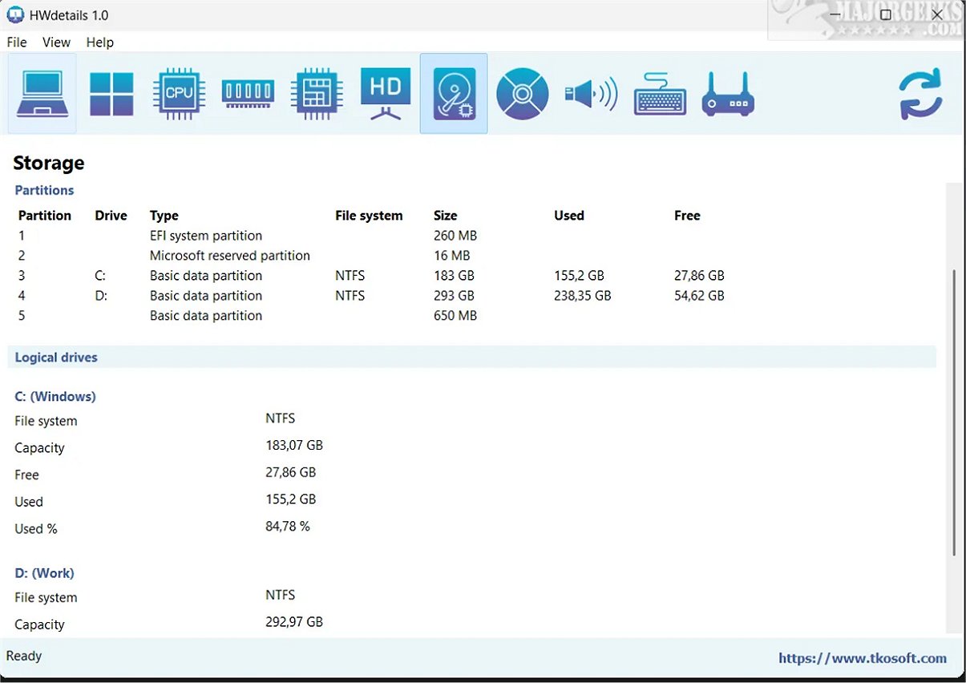
Task: Open the View menu
Action: coord(56,42)
